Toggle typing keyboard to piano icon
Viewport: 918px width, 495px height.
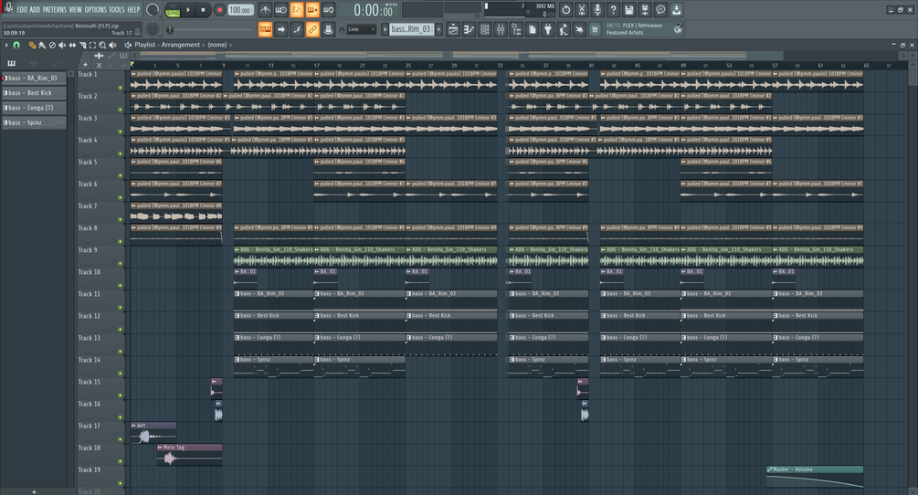point(265,29)
